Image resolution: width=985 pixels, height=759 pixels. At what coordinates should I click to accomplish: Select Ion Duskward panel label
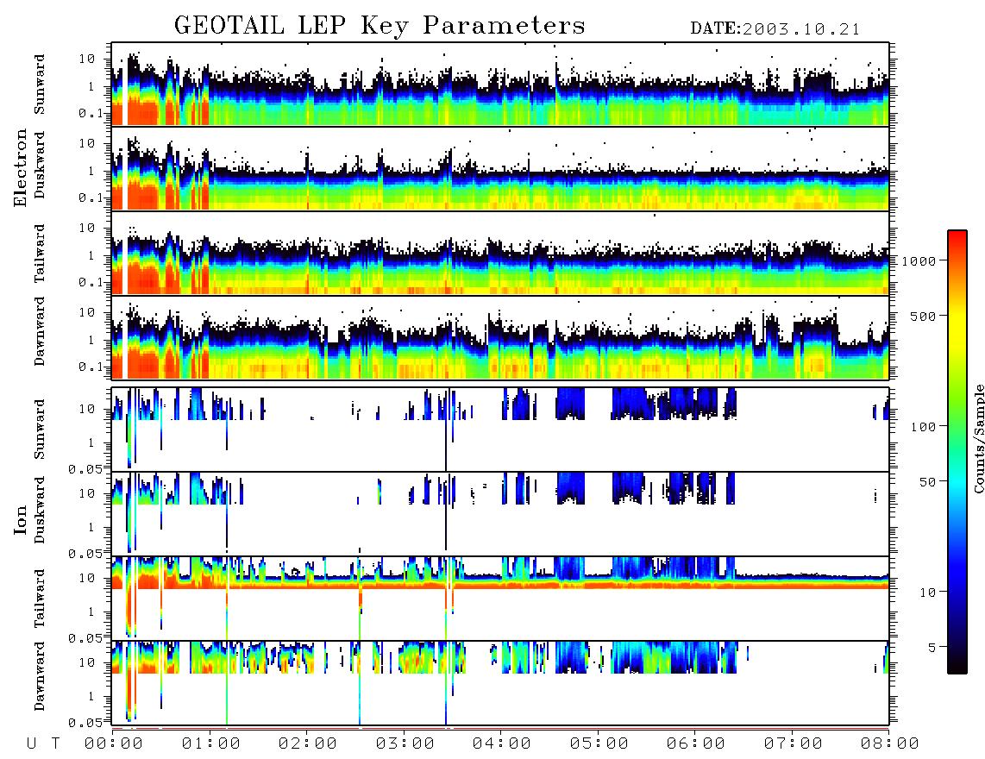click(40, 511)
